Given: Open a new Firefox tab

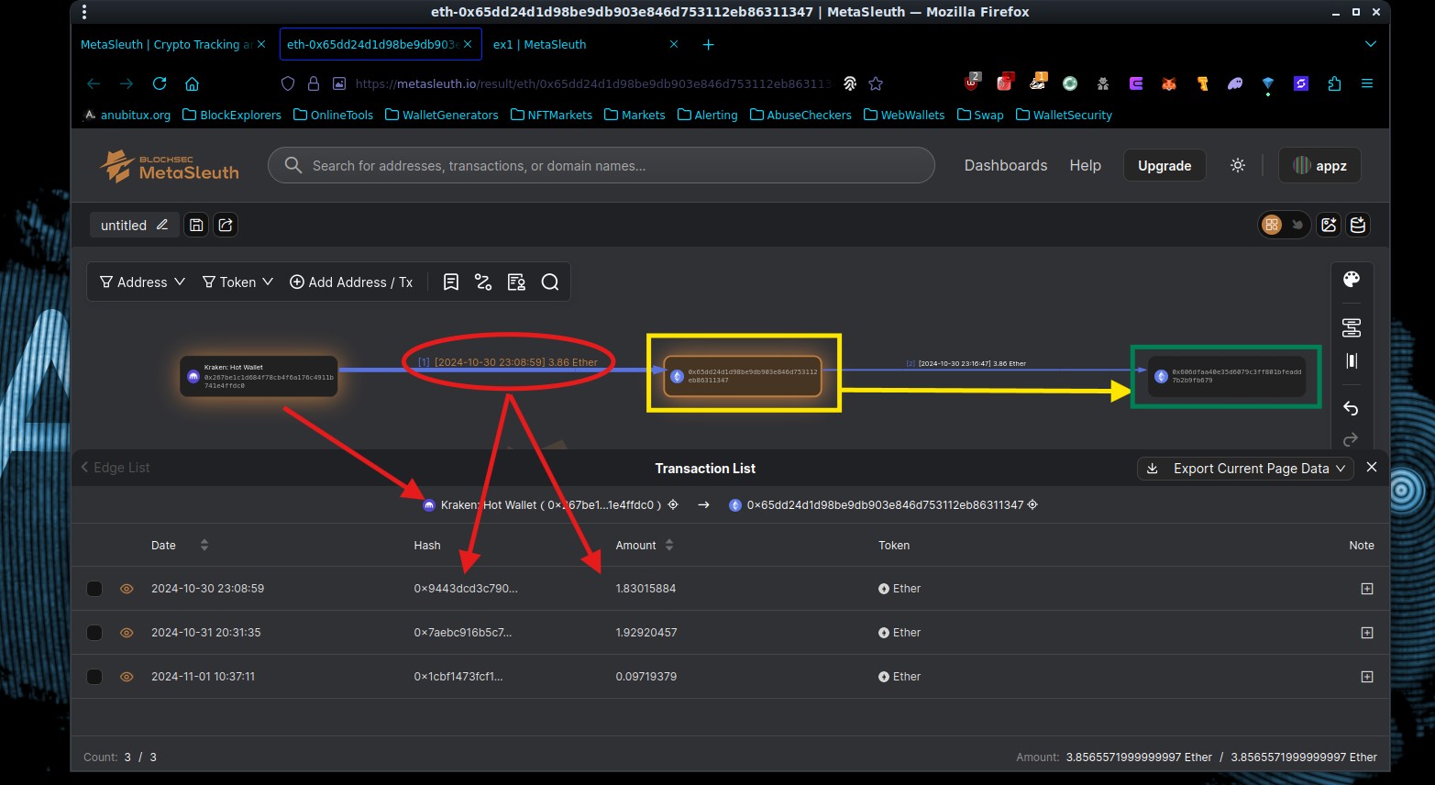Looking at the screenshot, I should point(708,44).
